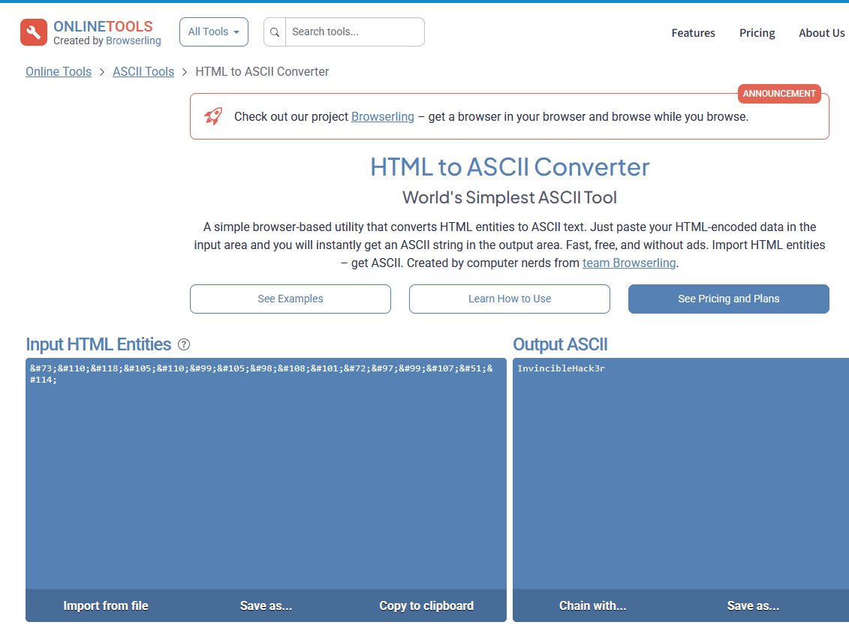Click the help question mark beside Input HTML Entities
Viewport: 849px width, 640px height.
click(x=184, y=344)
